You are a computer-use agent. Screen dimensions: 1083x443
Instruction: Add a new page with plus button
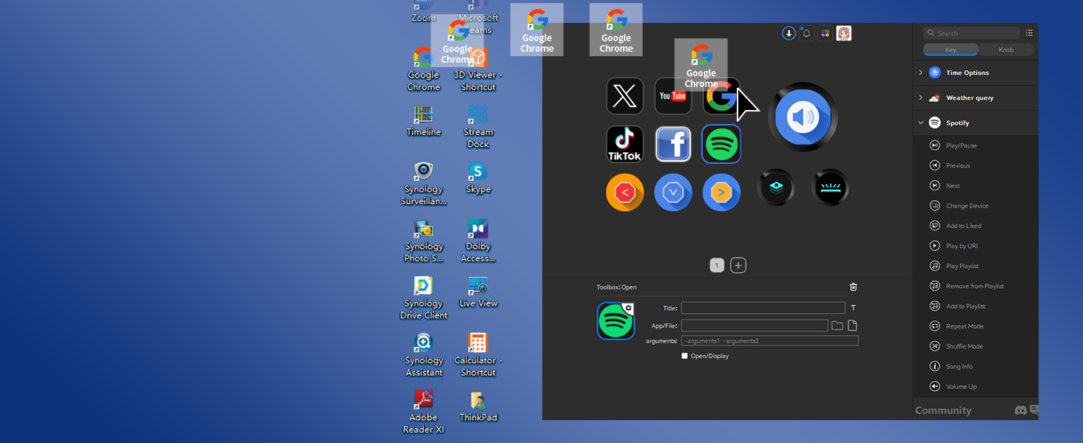tap(738, 266)
